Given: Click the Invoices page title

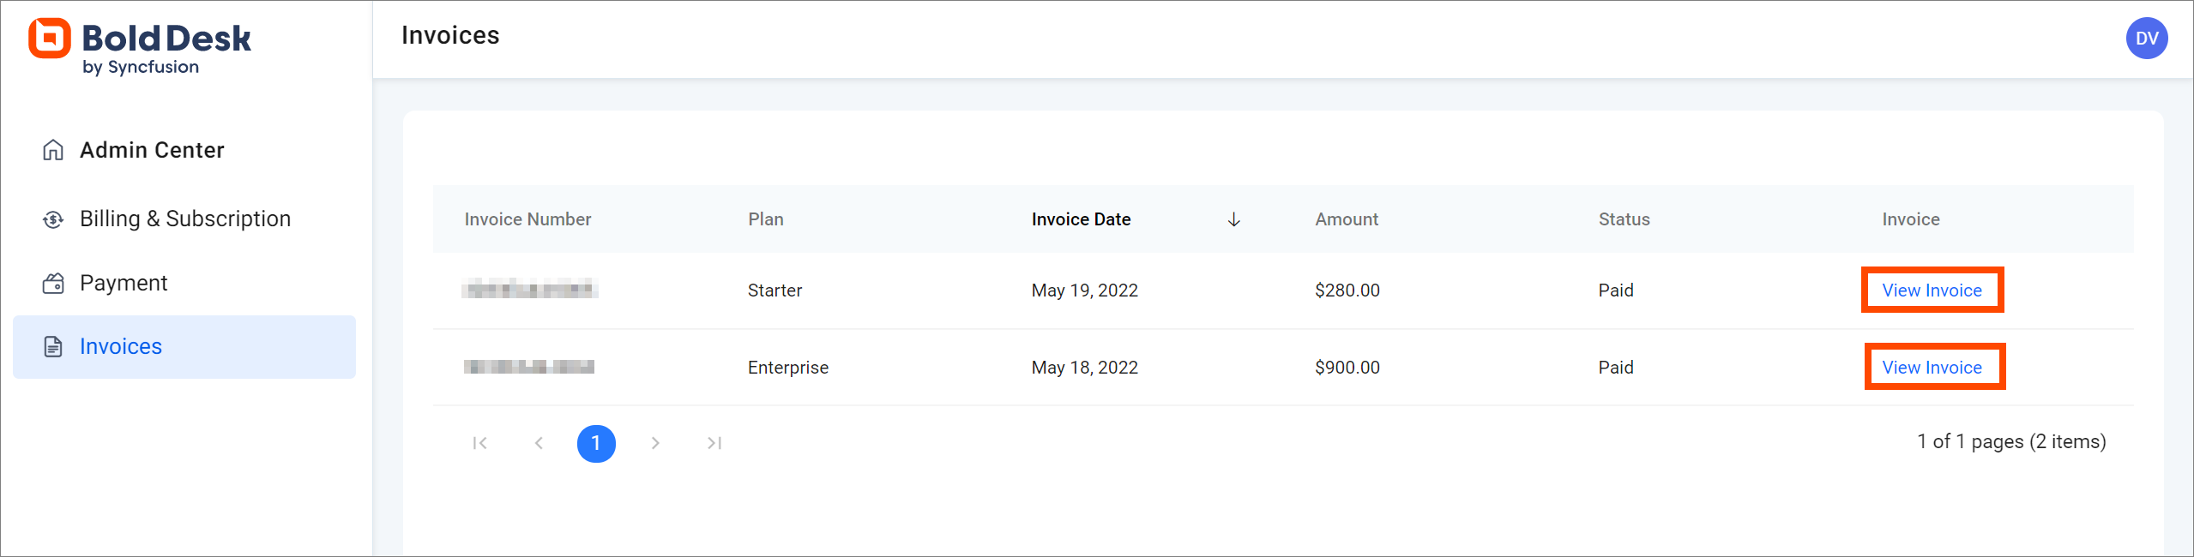Looking at the screenshot, I should [x=450, y=35].
